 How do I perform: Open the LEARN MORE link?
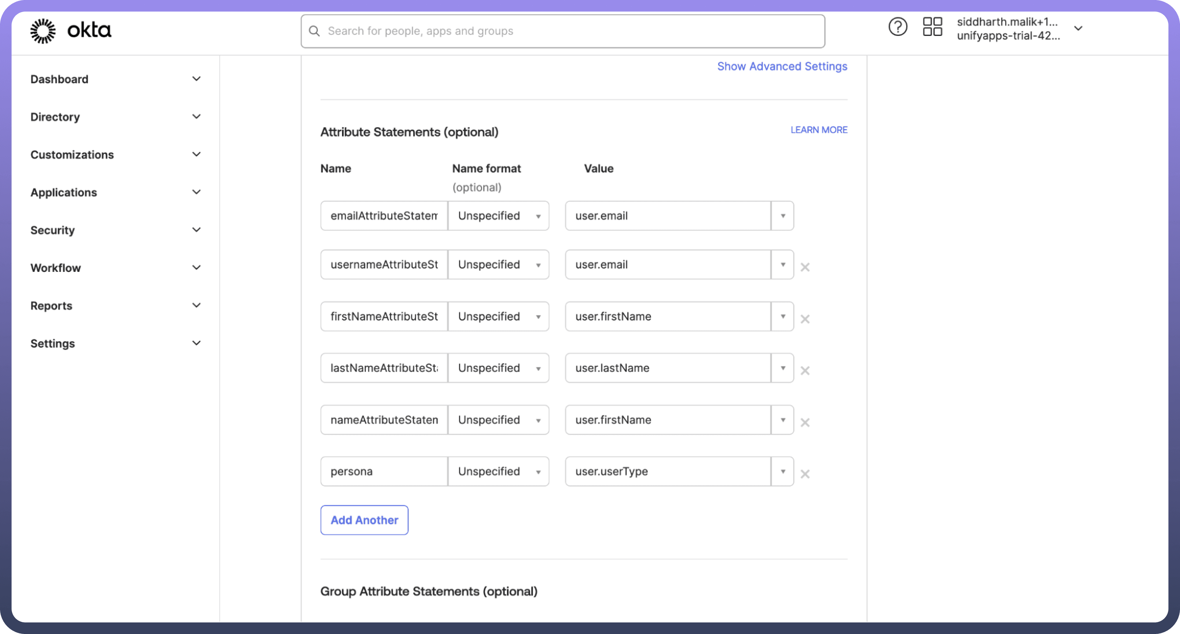819,130
